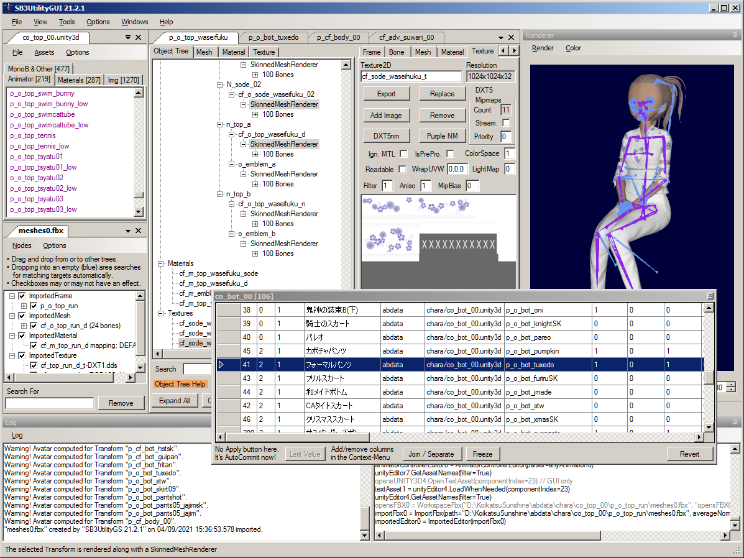This screenshot has height=558, width=744.
Task: Switch to Img [1270] tab
Action: 123,80
